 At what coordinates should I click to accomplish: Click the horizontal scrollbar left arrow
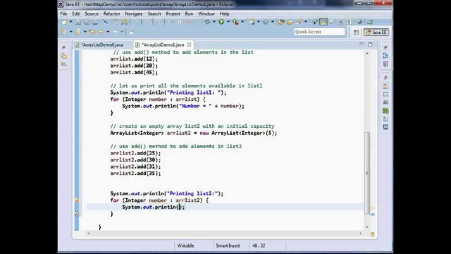point(88,234)
